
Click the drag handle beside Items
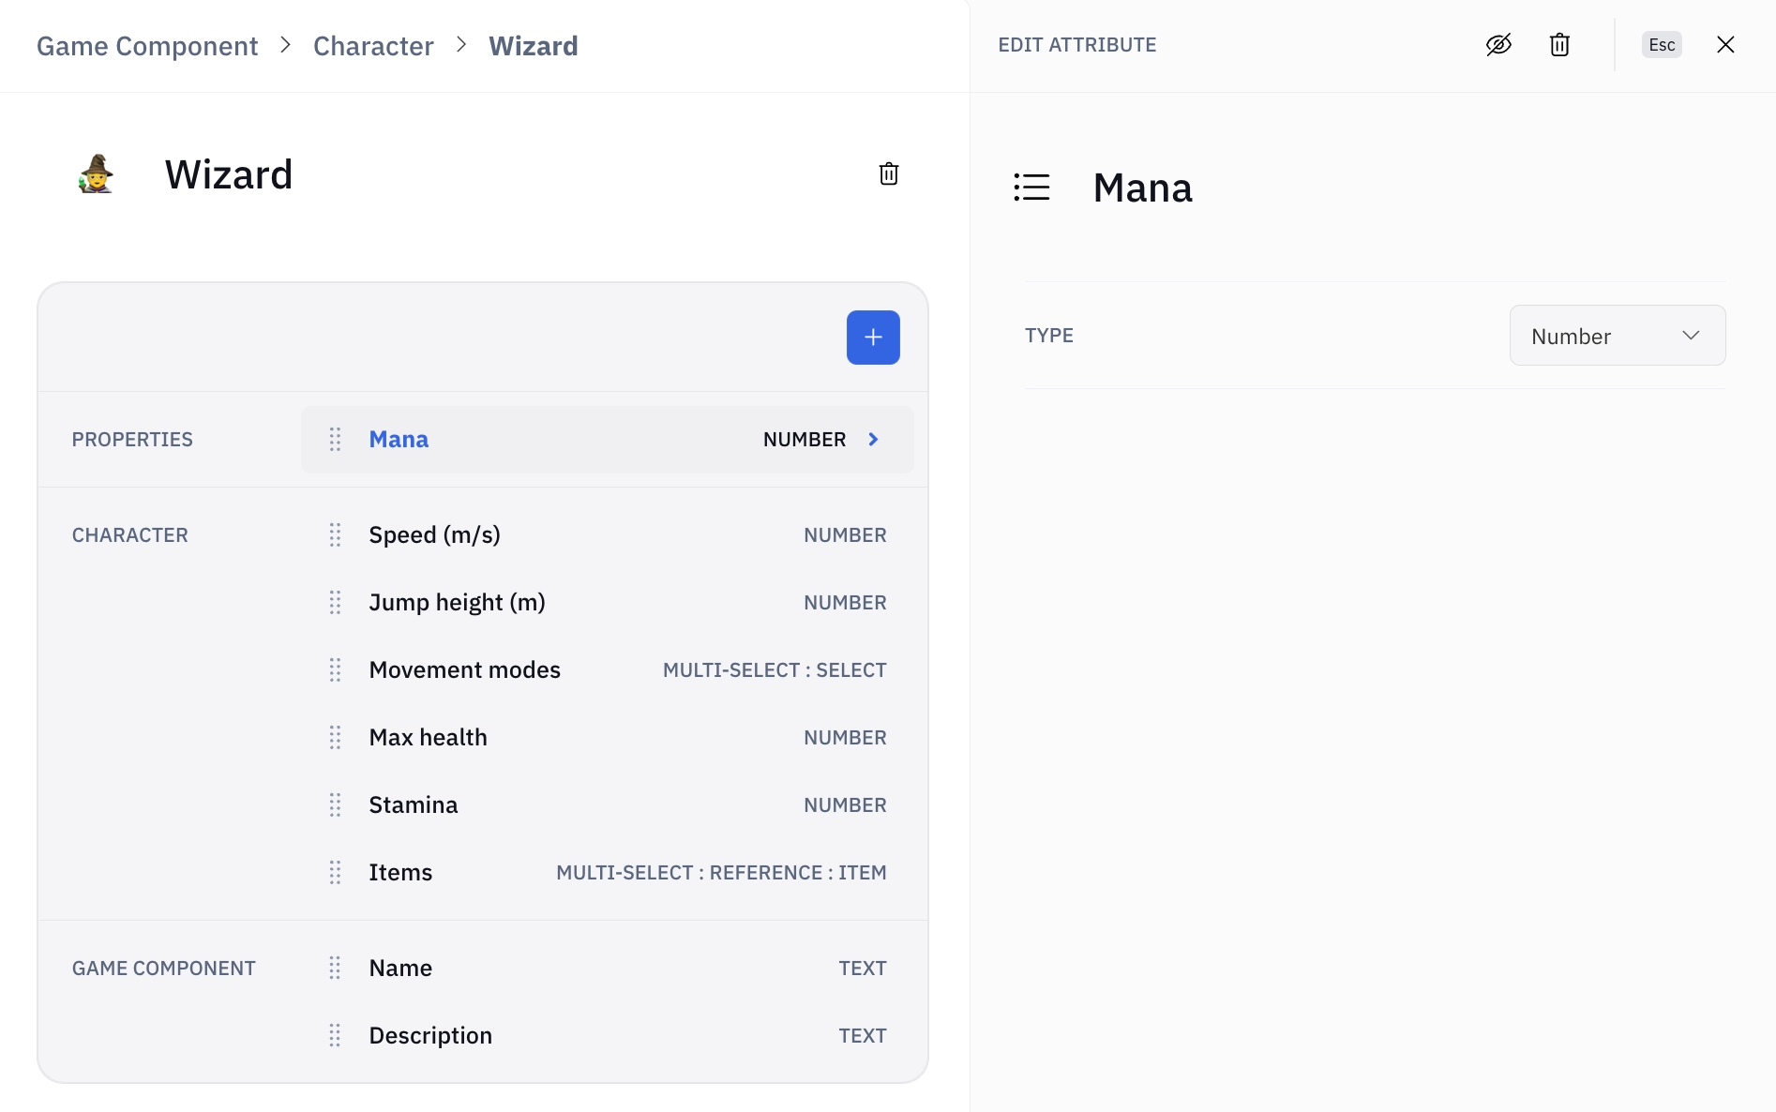pyautogui.click(x=335, y=873)
